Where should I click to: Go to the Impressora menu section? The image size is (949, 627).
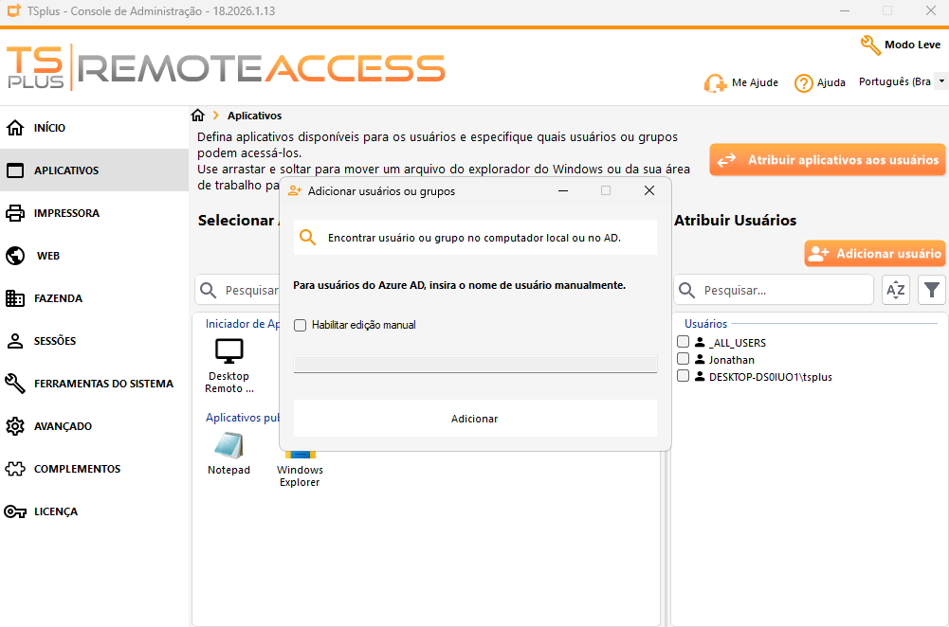coord(66,213)
